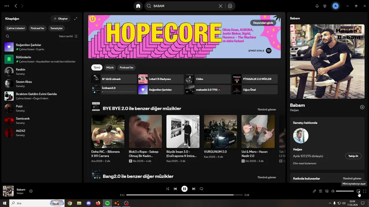Seek in the song progress bar
This screenshot has width=369, height=207.
[184, 195]
